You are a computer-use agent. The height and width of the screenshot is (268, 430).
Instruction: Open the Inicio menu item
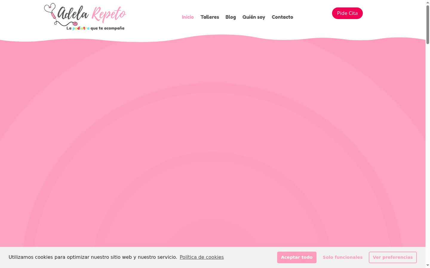click(188, 17)
